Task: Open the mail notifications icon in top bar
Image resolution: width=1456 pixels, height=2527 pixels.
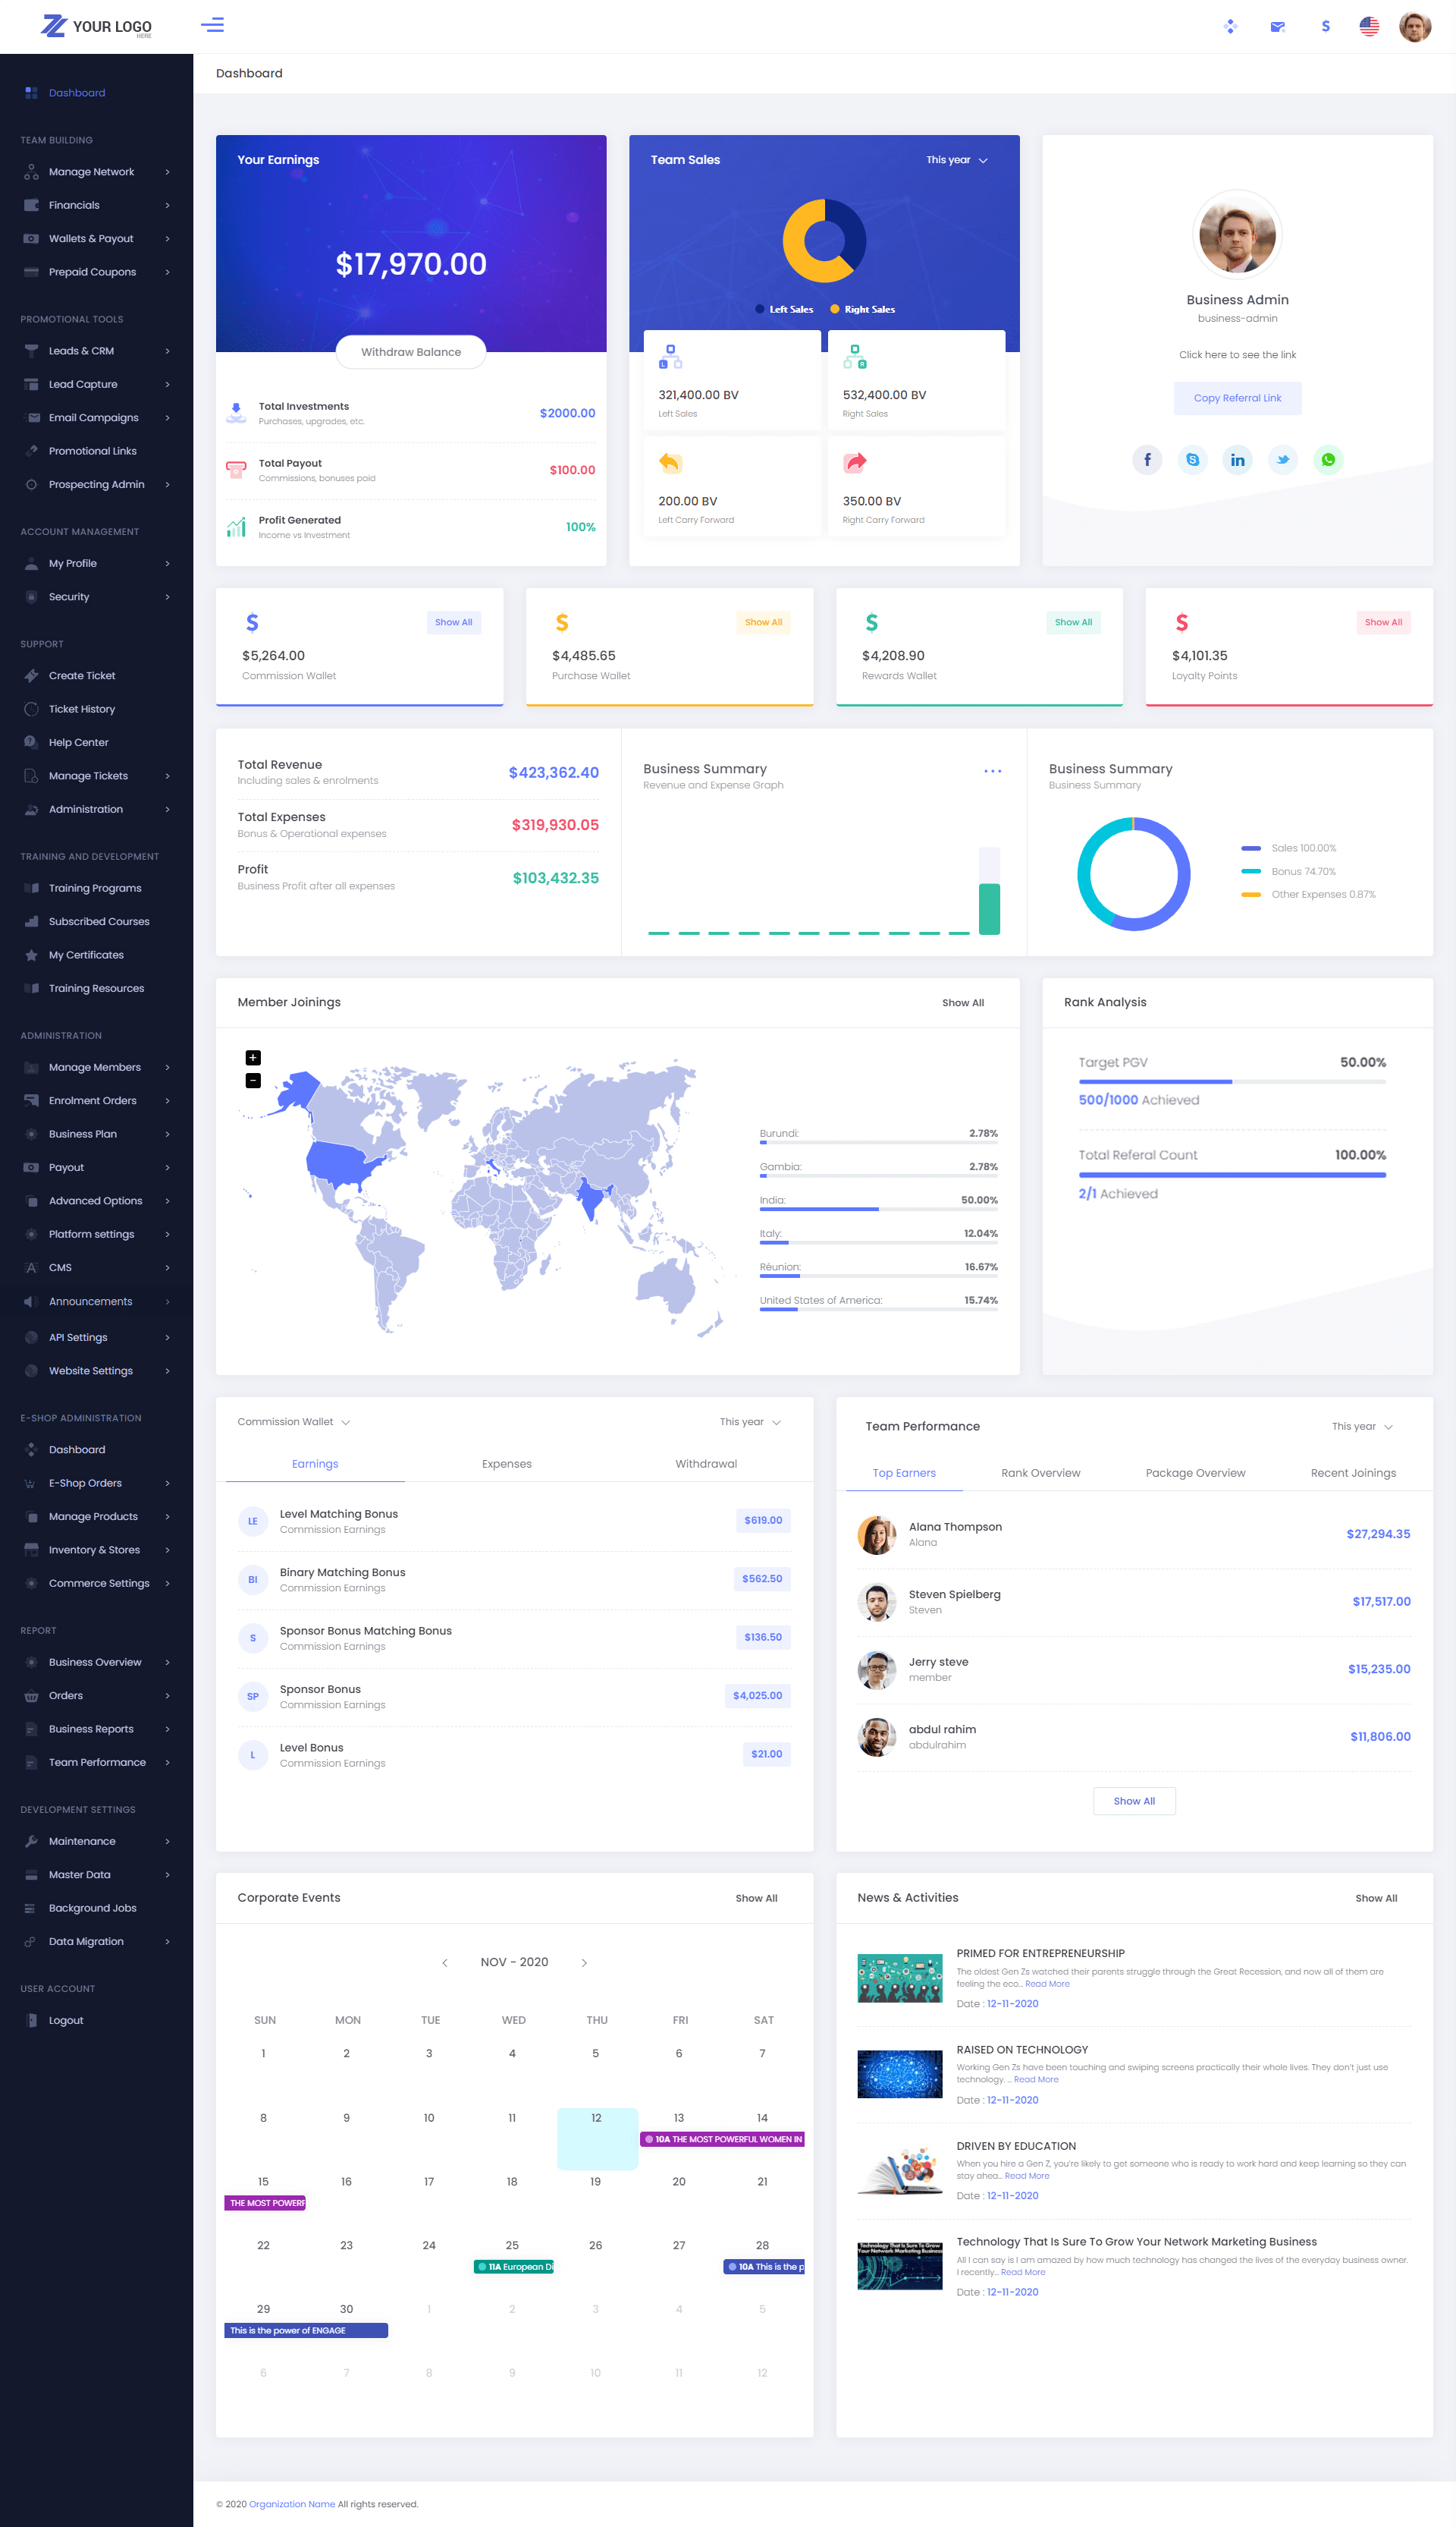Action: pyautogui.click(x=1277, y=26)
